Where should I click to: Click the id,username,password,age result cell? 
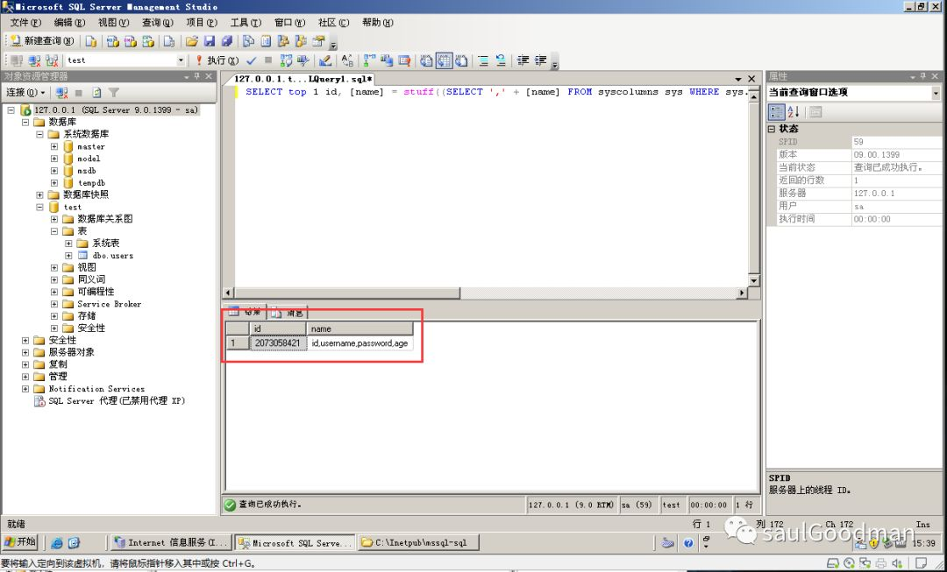[360, 343]
